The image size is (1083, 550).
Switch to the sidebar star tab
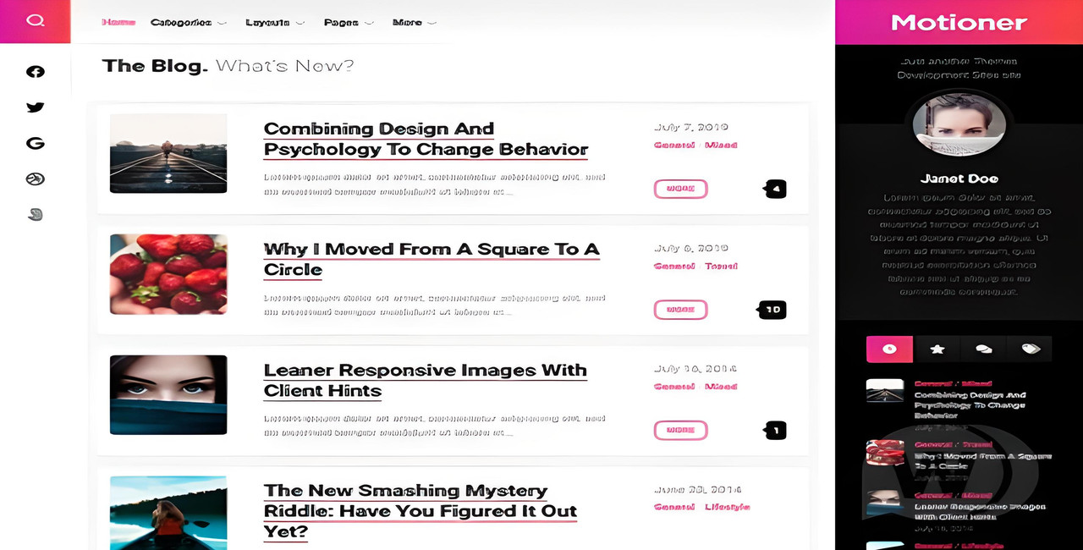(937, 349)
